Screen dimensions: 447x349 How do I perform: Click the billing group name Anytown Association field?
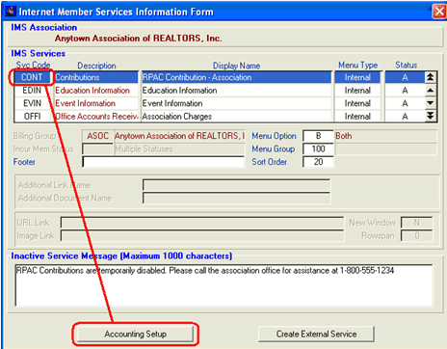(x=179, y=136)
